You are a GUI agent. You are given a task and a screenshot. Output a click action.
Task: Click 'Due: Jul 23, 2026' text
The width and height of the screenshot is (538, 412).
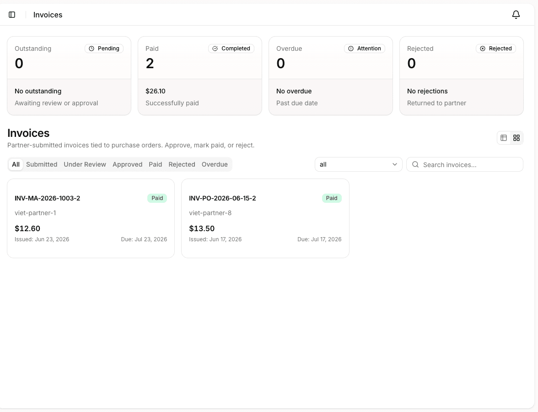[x=144, y=239]
